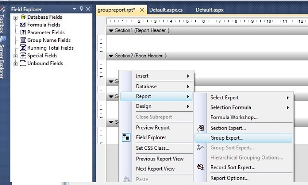Select Running Total Fields tree label

point(51,48)
